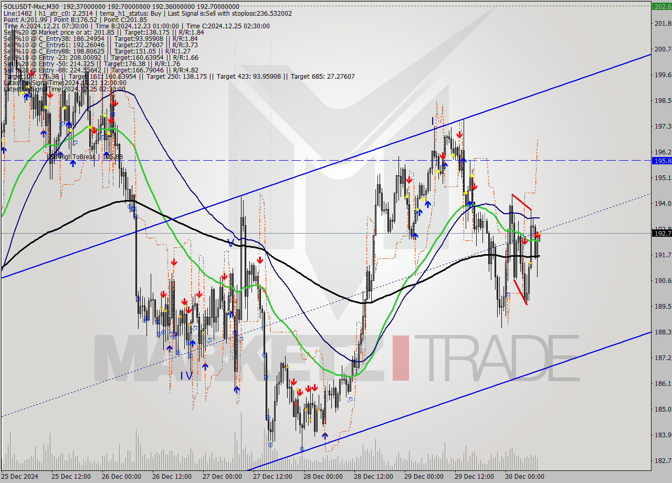Click the green 202.6 price tag

point(661,6)
